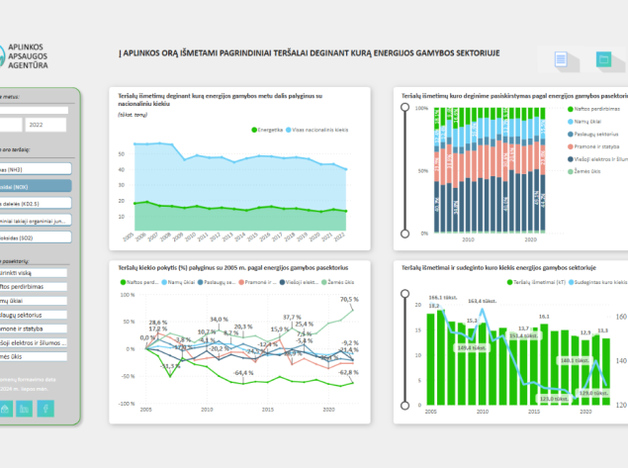Grab top zoom handle of stacked chart
This screenshot has width=628, height=468.
coord(404,107)
